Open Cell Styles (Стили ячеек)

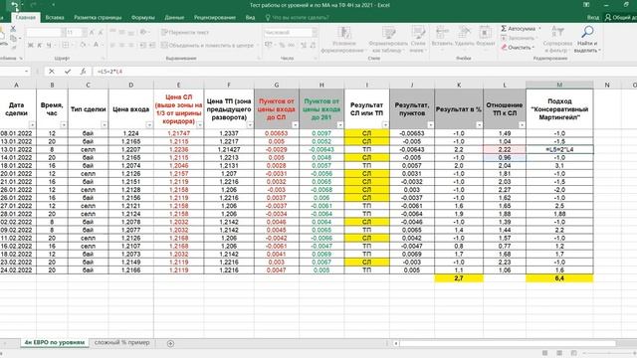[x=418, y=40]
